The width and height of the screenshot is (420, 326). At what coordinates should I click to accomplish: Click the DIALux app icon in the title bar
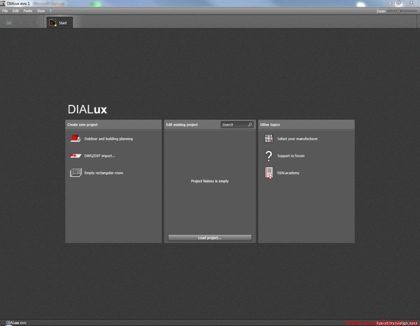[3, 4]
